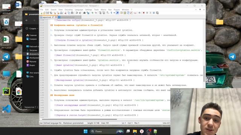
Task: Click the Zoom In toolbar icon
Action: 92,13
